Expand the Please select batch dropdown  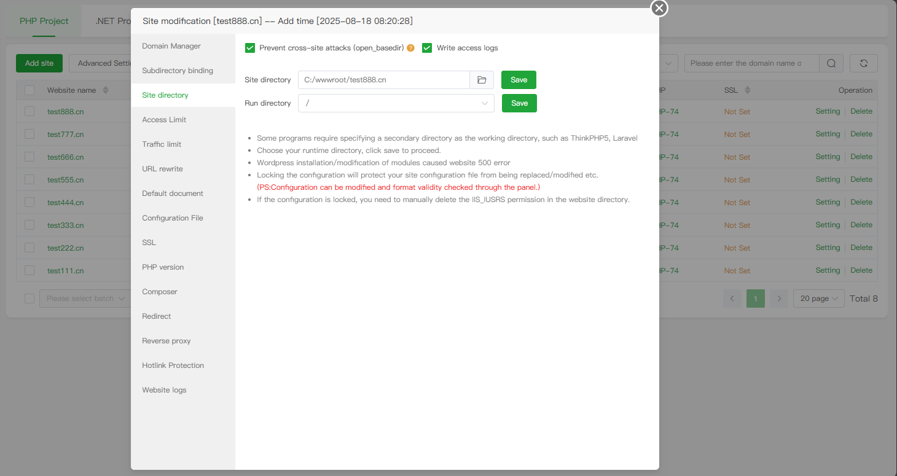(85, 298)
